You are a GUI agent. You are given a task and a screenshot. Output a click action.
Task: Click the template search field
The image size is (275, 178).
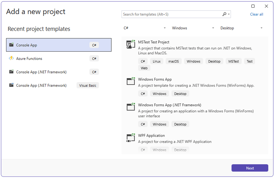pyautogui.click(x=170, y=14)
